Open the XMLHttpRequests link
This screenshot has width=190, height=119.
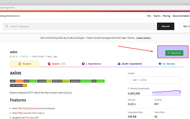pyautogui.click(x=28, y=108)
